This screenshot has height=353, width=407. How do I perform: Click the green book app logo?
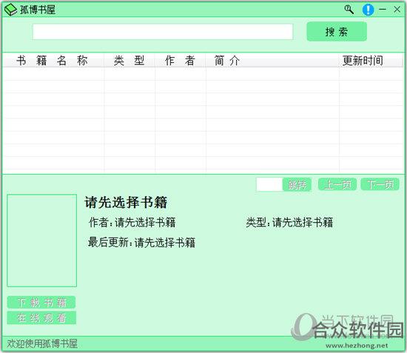click(10, 10)
